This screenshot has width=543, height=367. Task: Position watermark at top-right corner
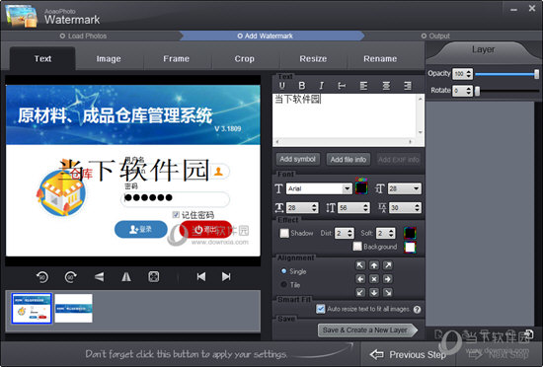coord(388,265)
